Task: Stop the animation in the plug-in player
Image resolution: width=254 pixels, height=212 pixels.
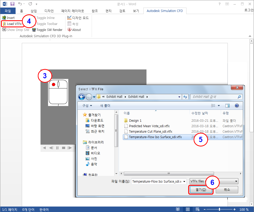Action: 64,148
